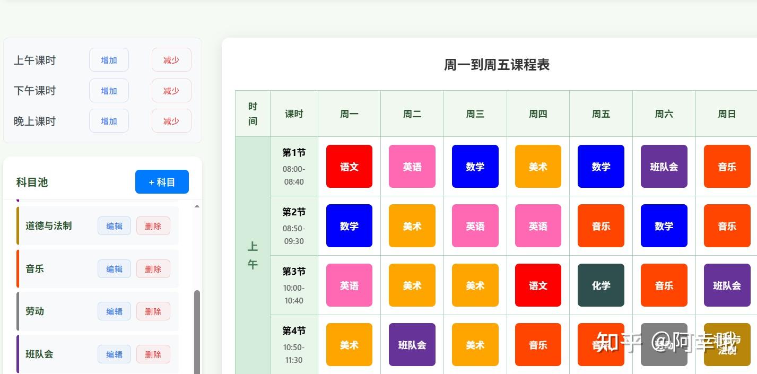Click the 周六 column header
Image resolution: width=757 pixels, height=374 pixels.
(x=664, y=114)
